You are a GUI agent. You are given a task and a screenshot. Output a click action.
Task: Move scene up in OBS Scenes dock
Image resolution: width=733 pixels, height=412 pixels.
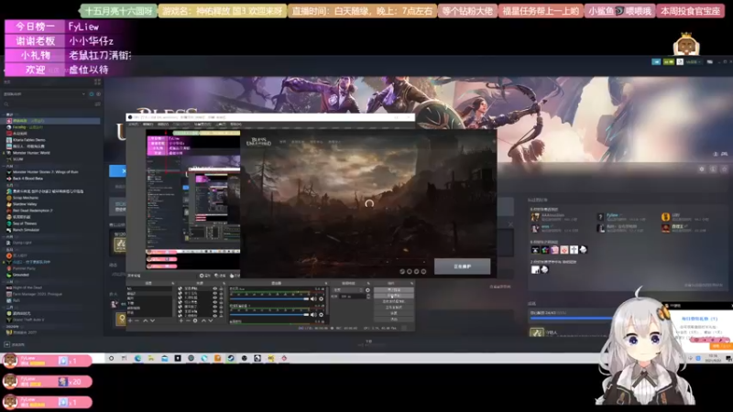pos(146,320)
